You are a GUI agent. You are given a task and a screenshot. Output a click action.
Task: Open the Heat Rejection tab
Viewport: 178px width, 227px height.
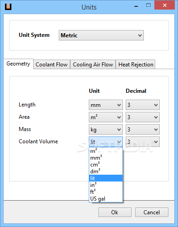click(136, 65)
